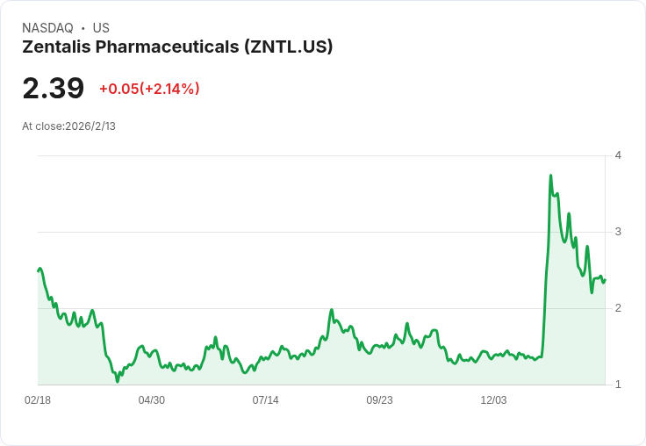Click the +0.05(+2.14%) price change
Screen dimensions: 646x446
click(x=149, y=89)
